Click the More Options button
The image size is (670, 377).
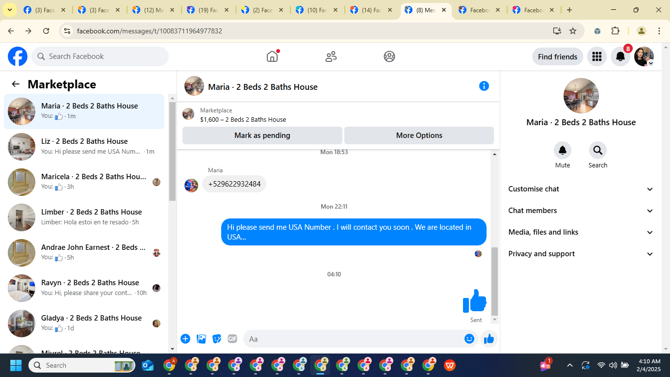tap(419, 135)
